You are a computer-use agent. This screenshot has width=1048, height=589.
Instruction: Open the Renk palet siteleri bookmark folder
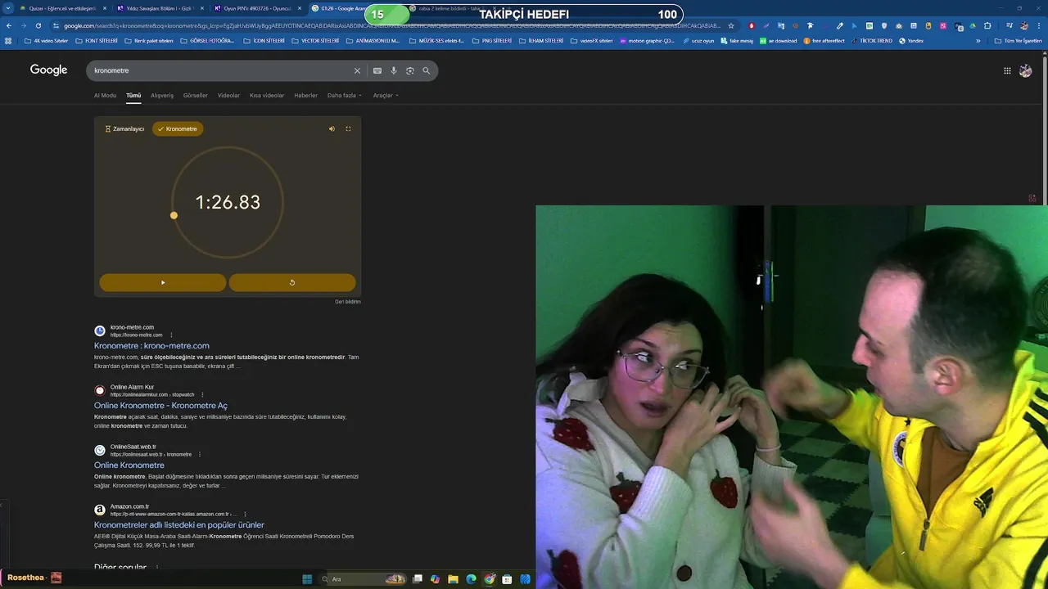tap(148, 40)
